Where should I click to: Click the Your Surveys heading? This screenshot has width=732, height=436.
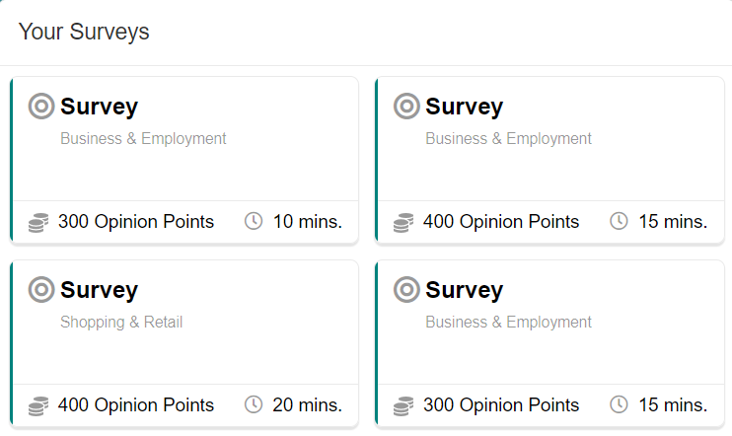point(84,32)
